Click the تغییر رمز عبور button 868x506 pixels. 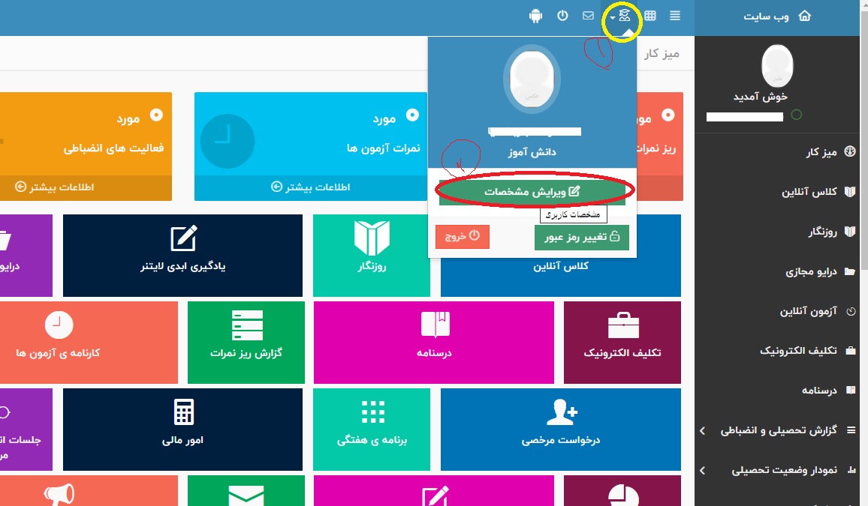[x=582, y=237]
